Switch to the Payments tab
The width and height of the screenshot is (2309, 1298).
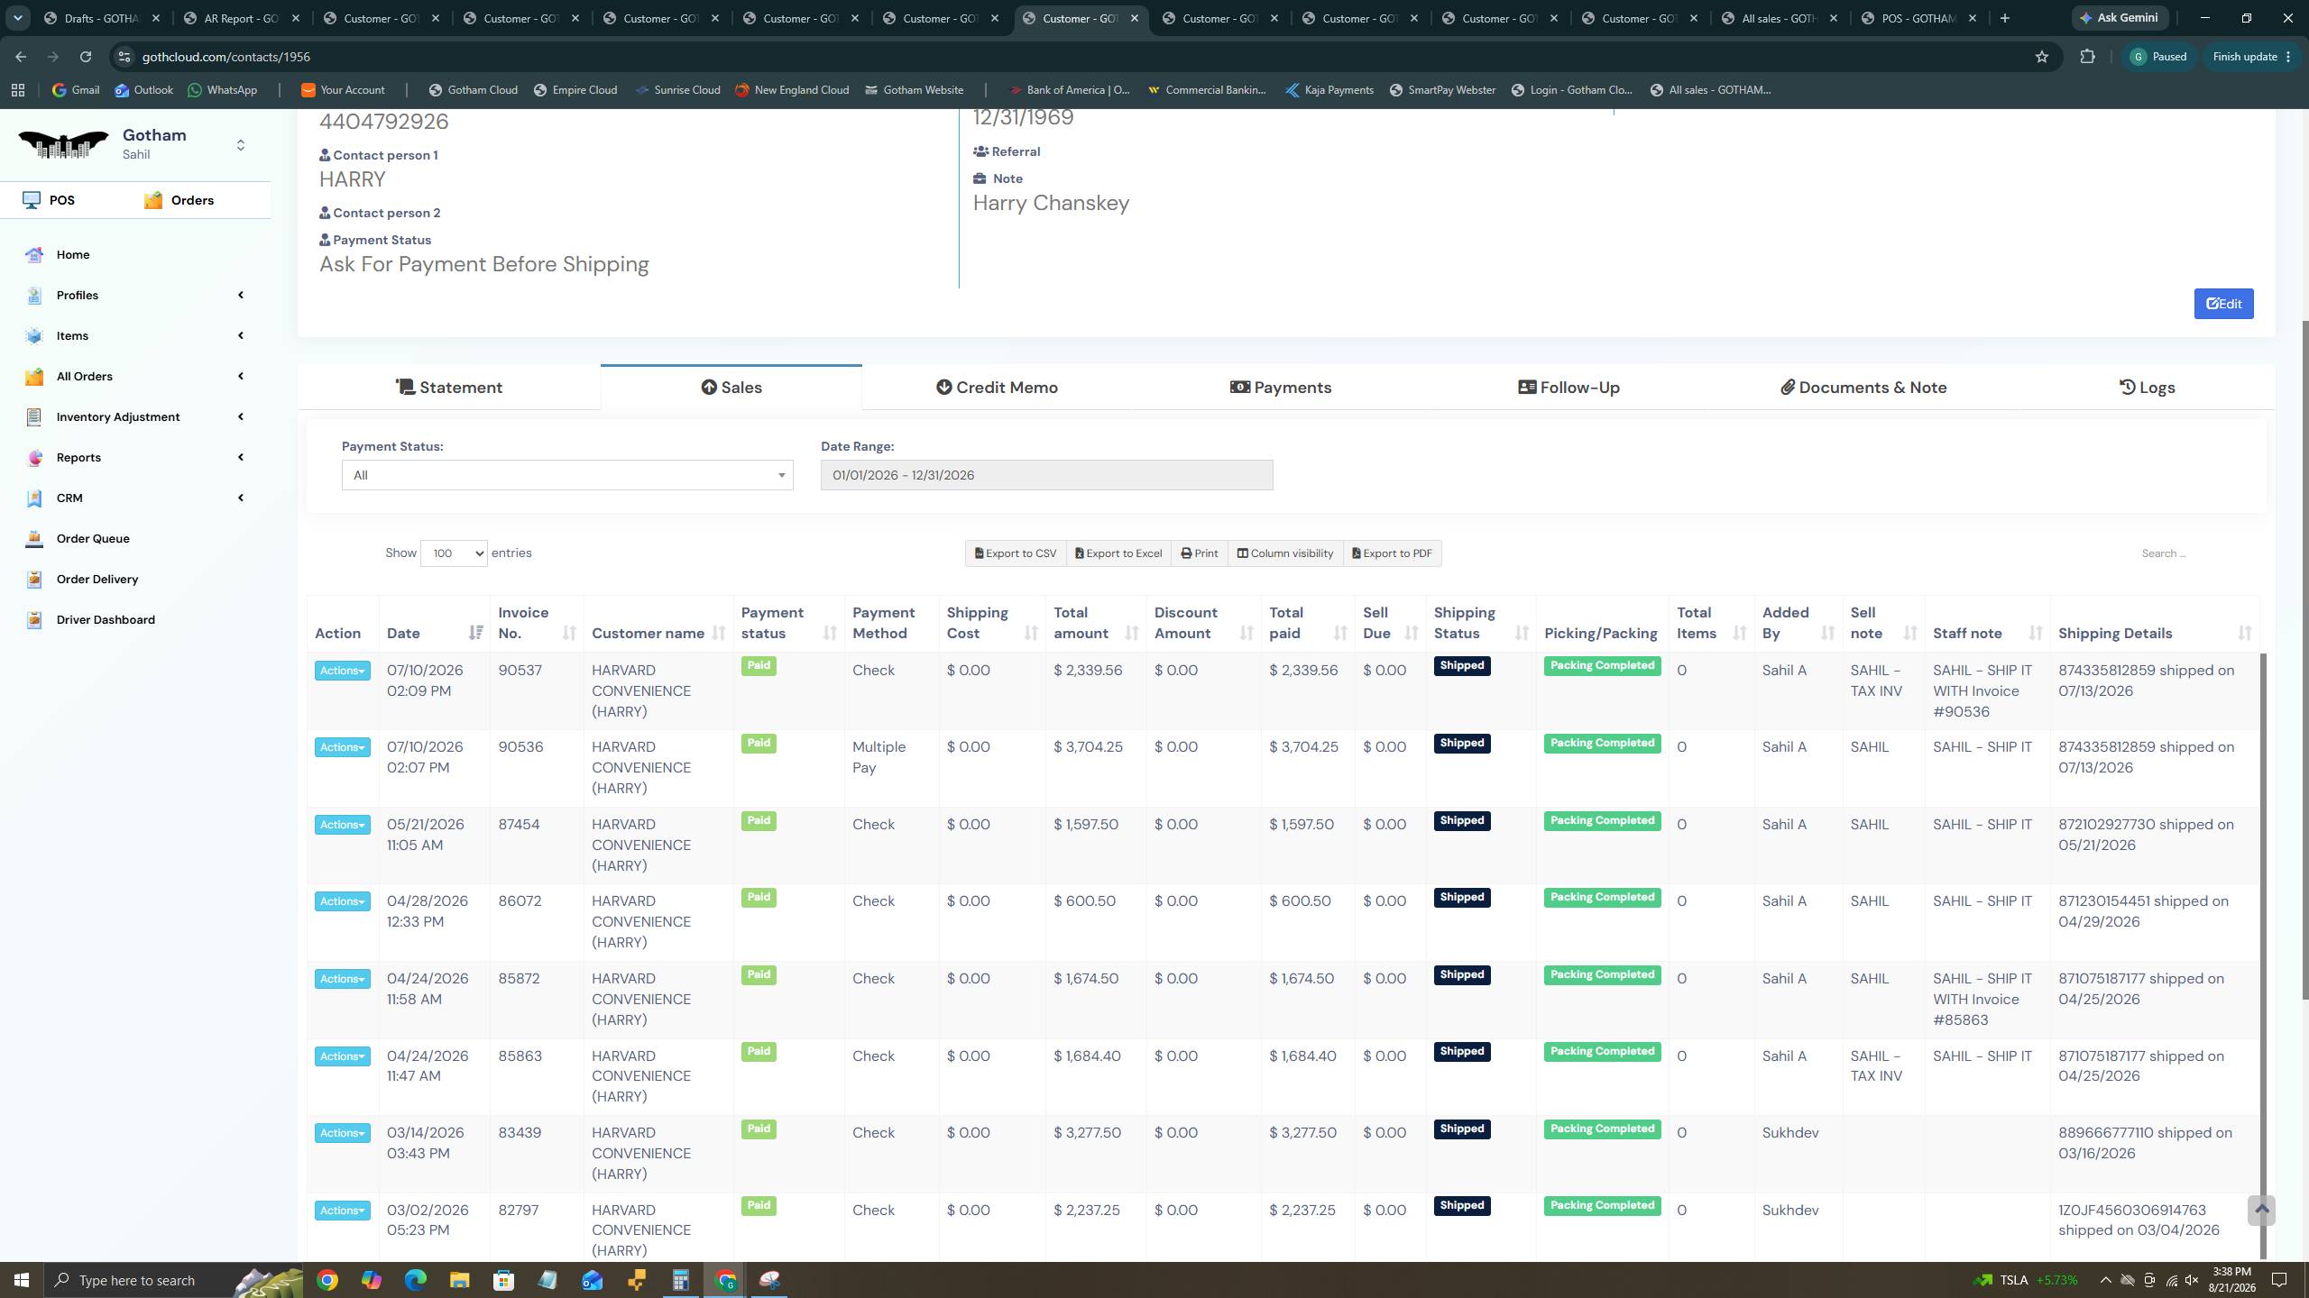[1281, 388]
